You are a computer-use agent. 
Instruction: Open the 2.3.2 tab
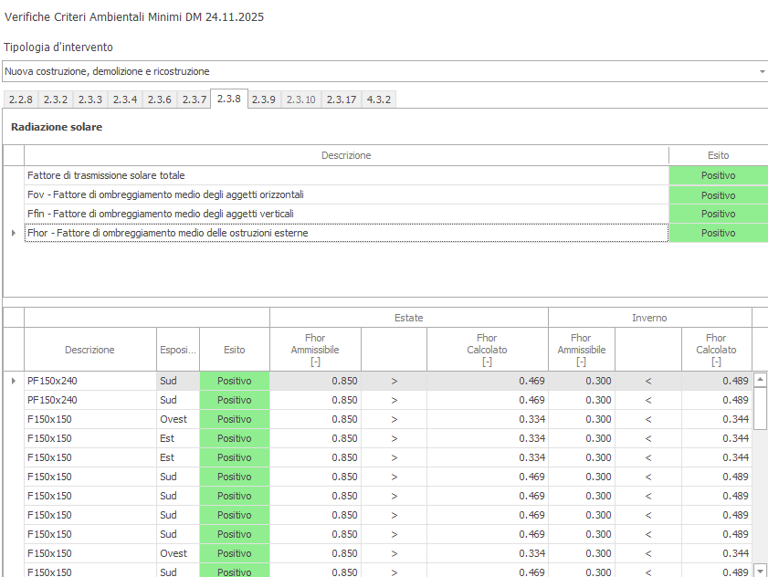click(x=56, y=100)
